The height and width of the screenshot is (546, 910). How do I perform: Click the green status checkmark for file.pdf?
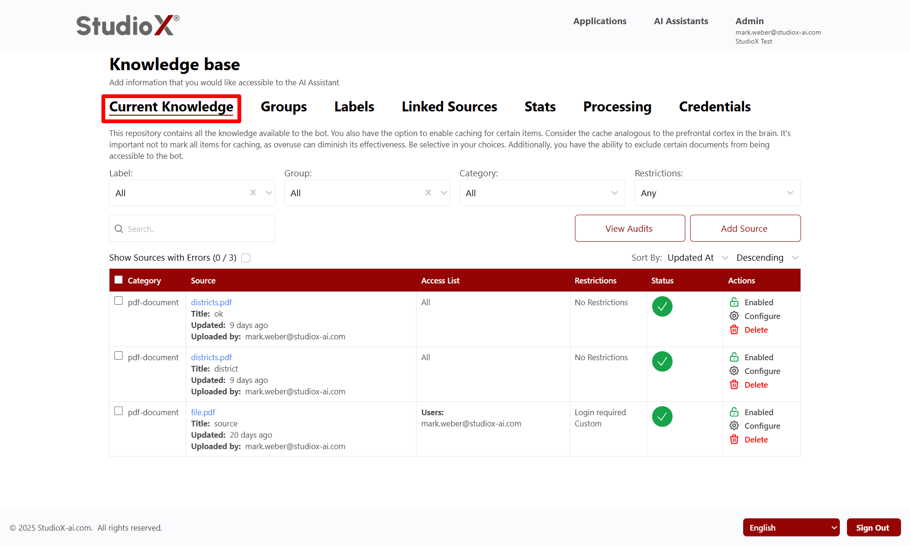[662, 417]
